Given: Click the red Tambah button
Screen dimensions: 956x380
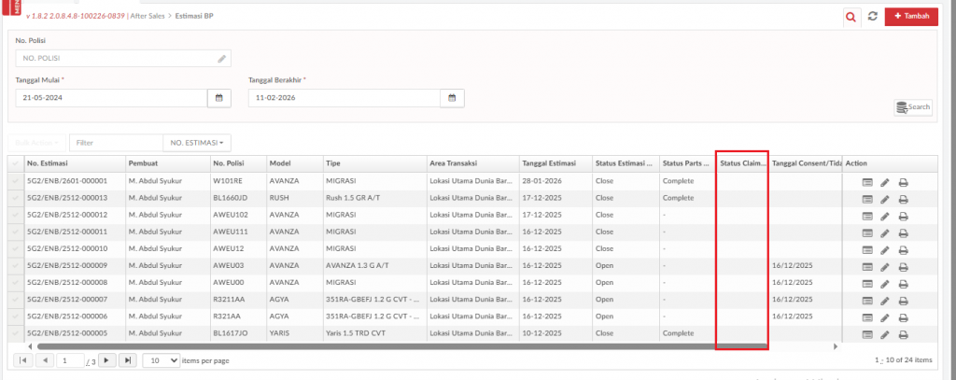Looking at the screenshot, I should point(911,16).
